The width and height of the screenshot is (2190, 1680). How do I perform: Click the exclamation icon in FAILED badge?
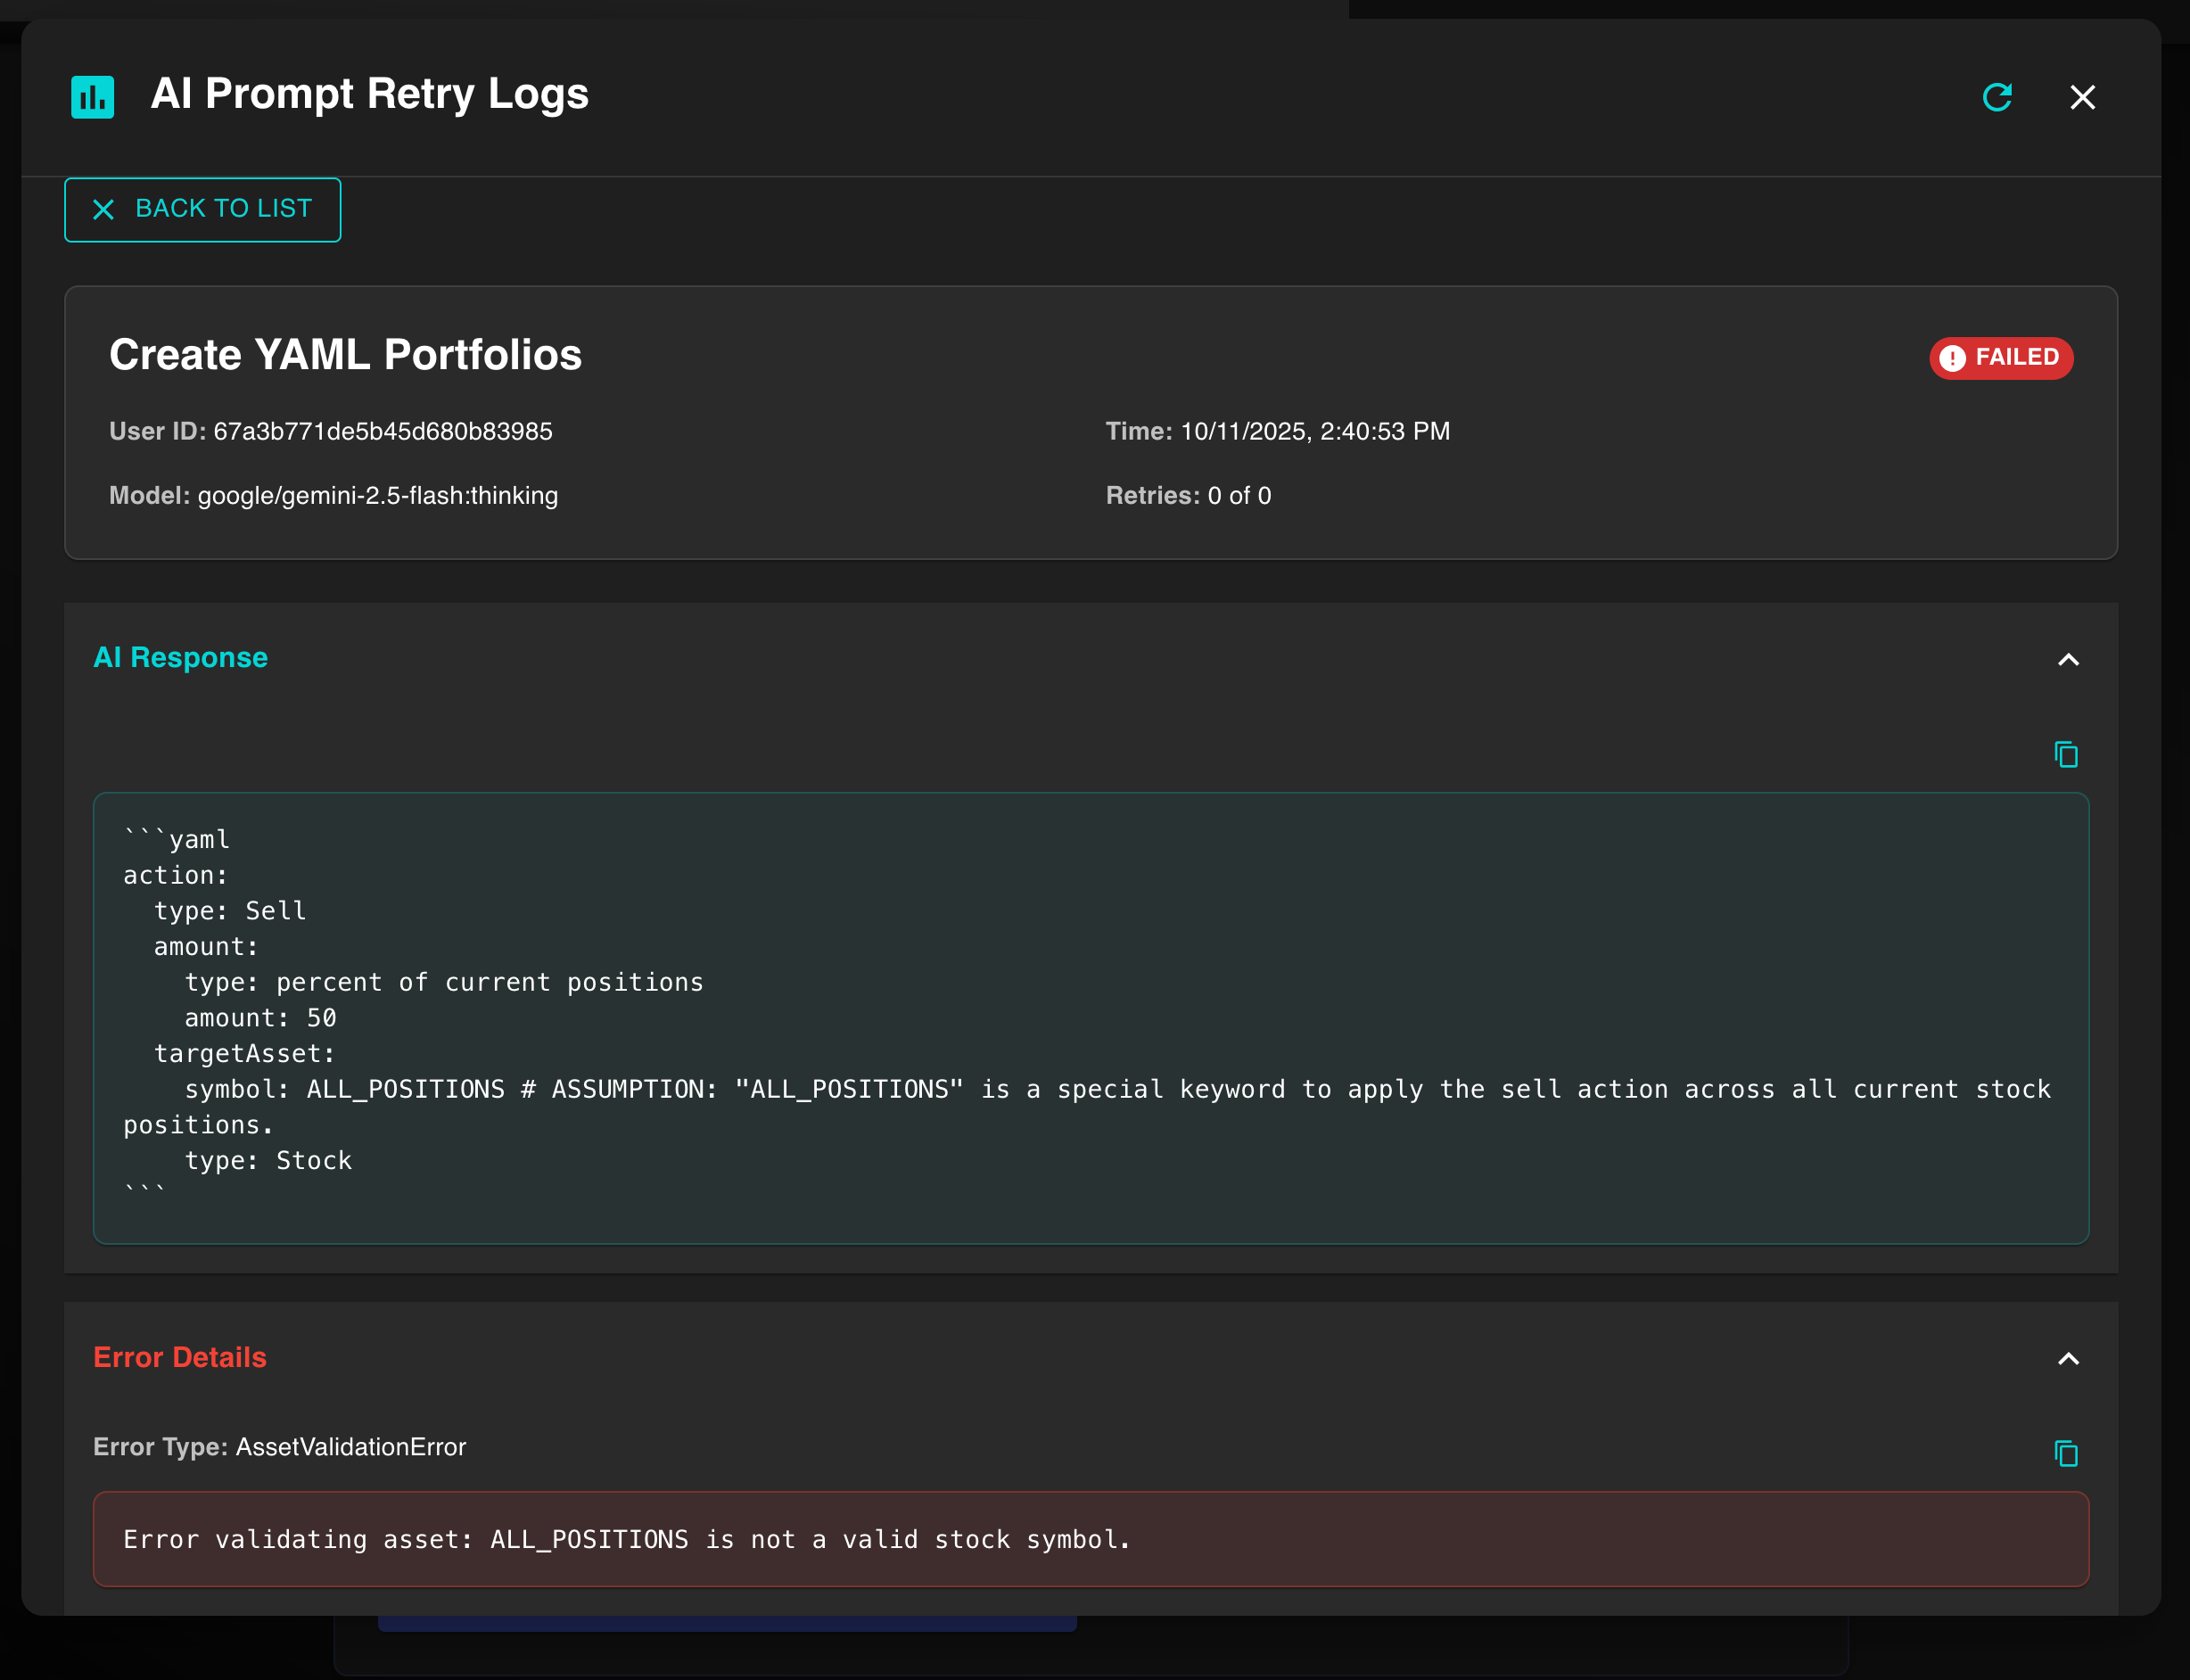(1952, 358)
